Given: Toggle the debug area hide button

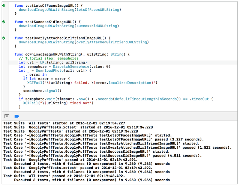Looking at the screenshot, I should click(x=7, y=116).
